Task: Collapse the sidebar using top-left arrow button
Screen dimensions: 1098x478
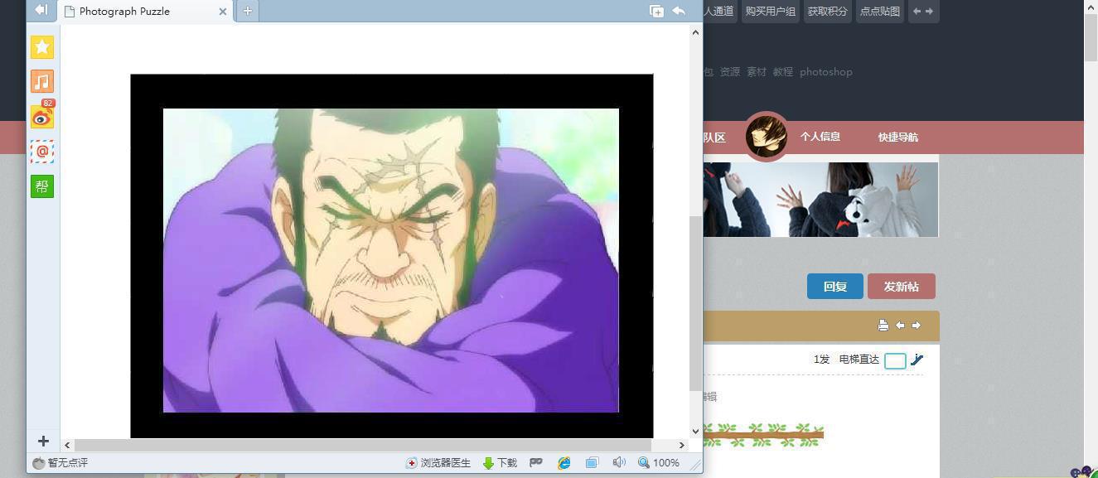Action: [41, 10]
